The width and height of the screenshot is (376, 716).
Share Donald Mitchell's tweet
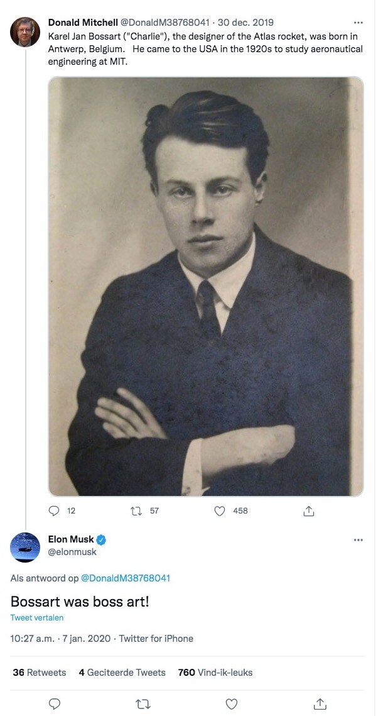308,511
